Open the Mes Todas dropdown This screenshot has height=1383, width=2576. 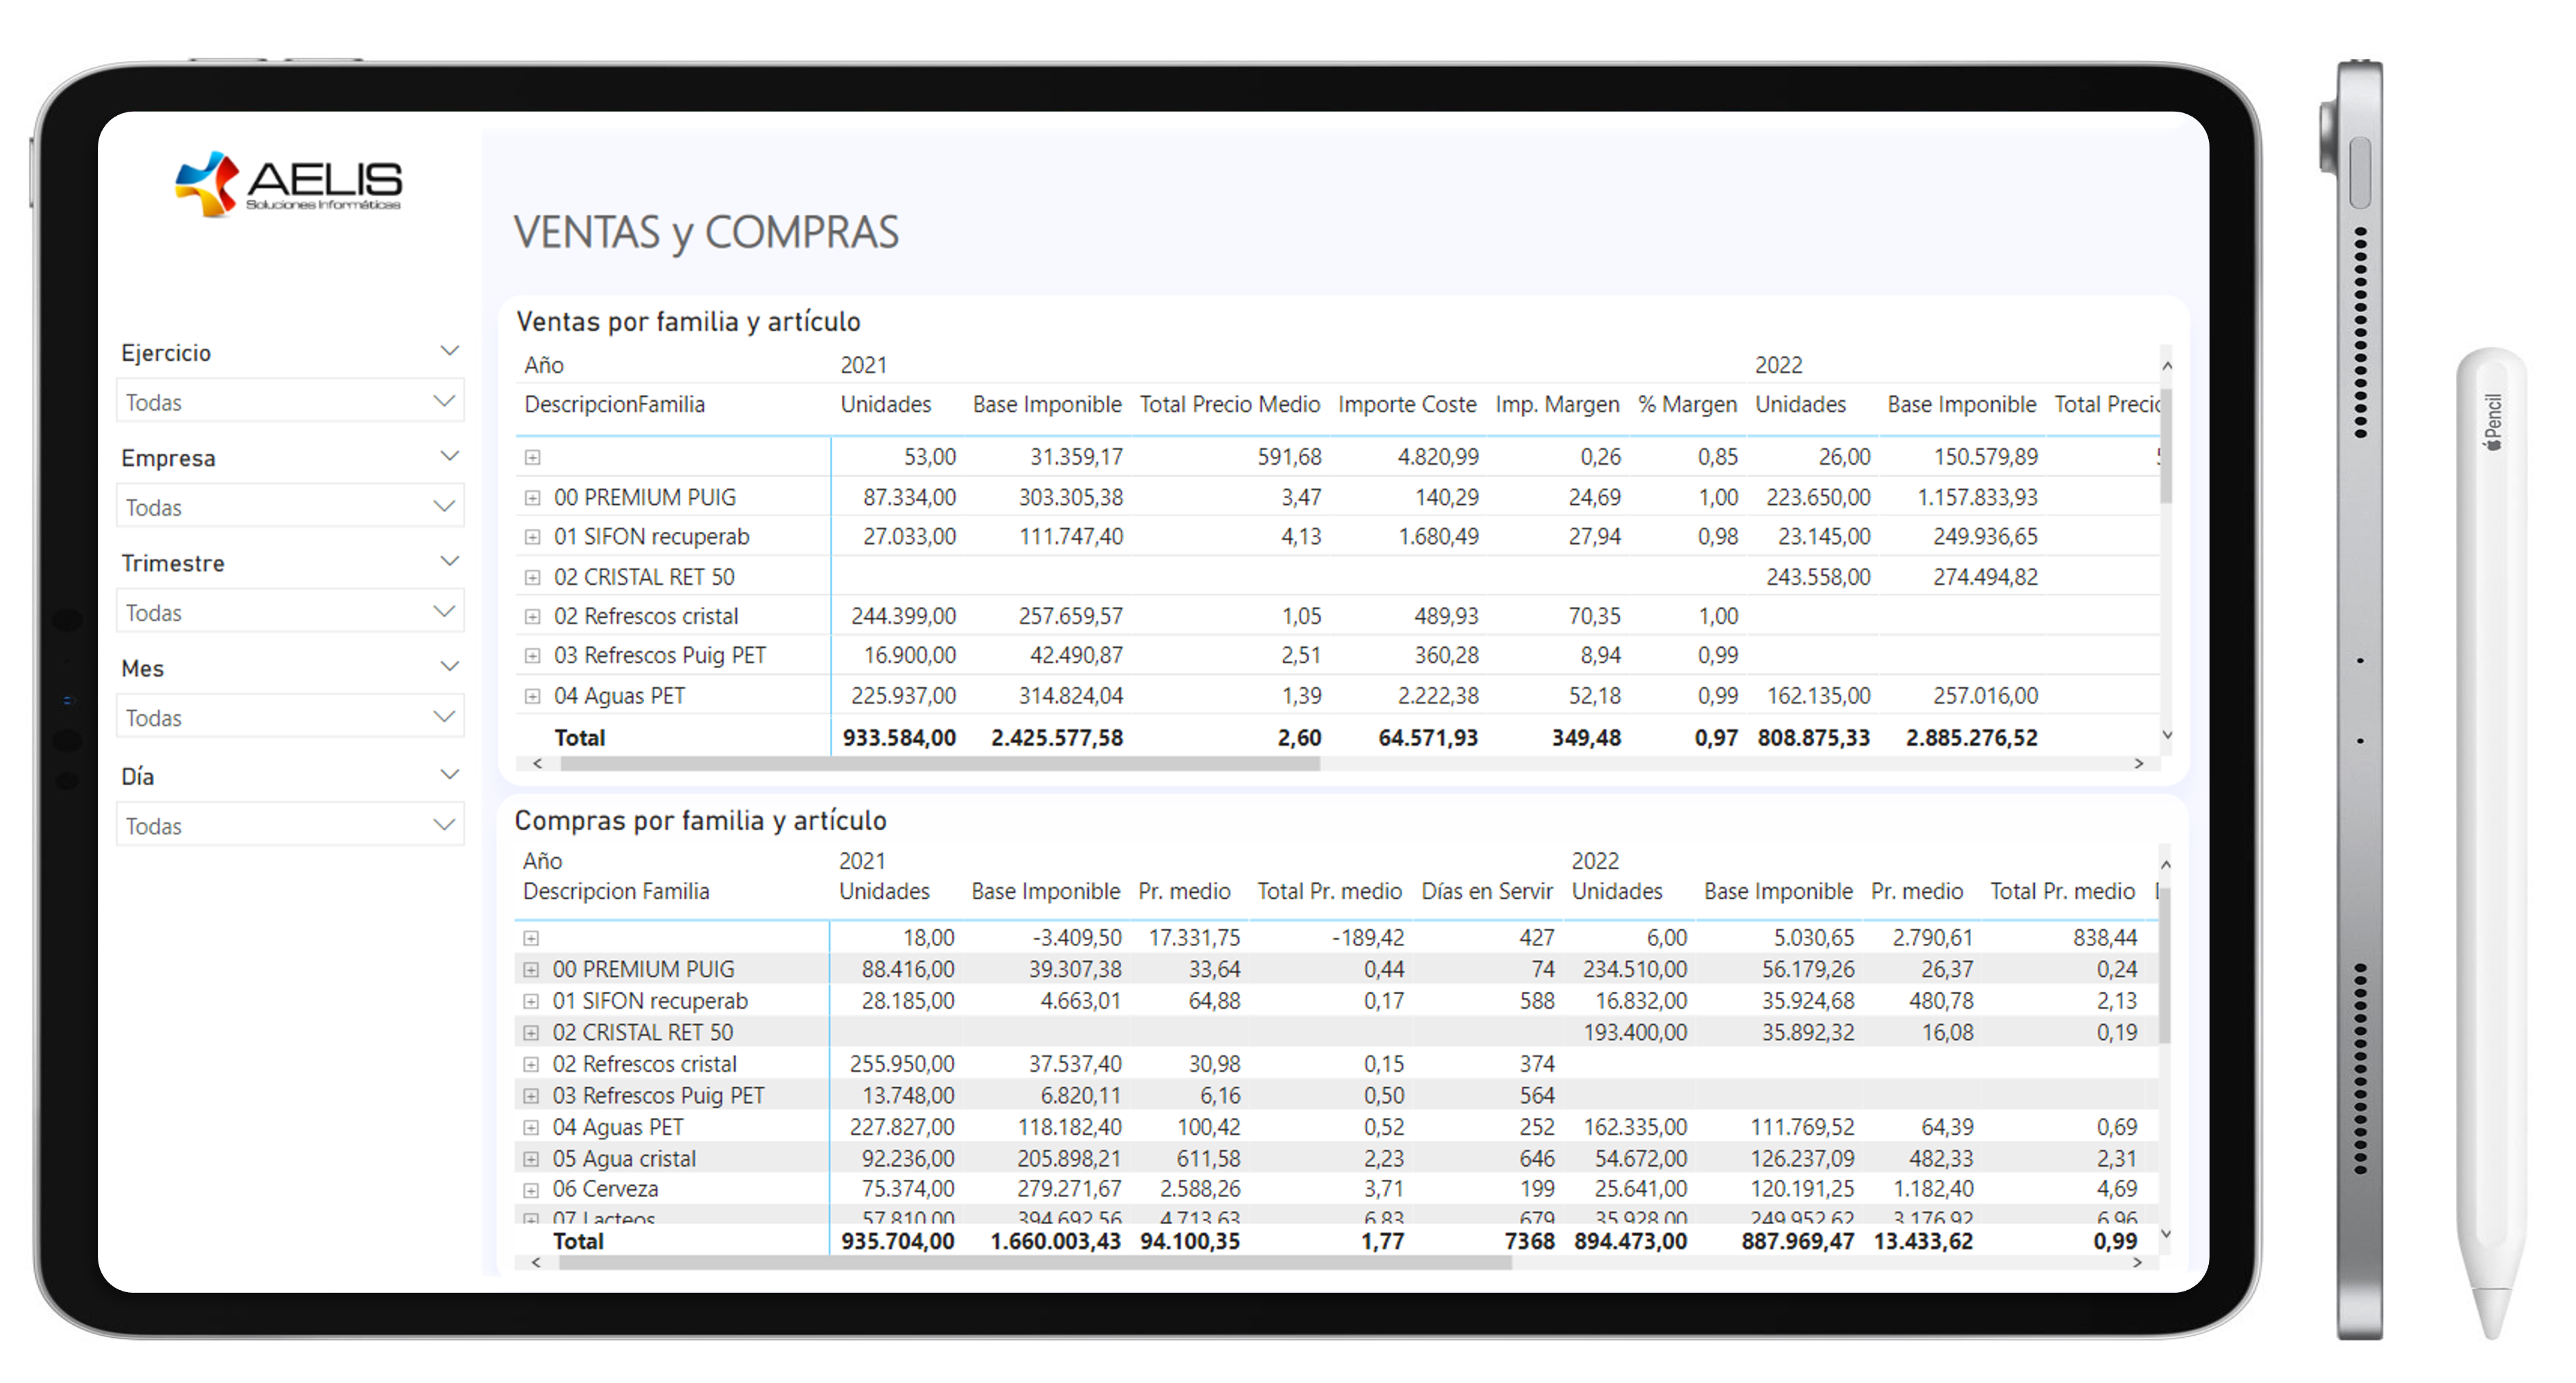pyautogui.click(x=290, y=716)
